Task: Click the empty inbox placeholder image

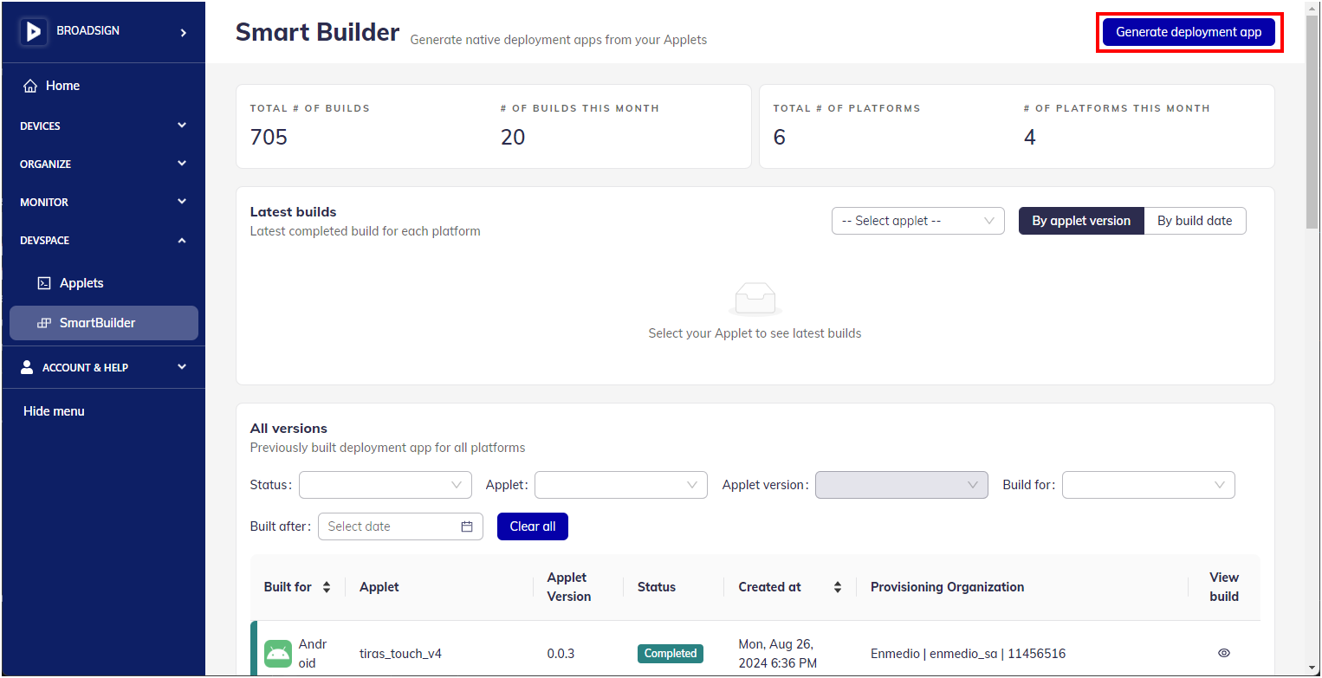Action: 755,299
